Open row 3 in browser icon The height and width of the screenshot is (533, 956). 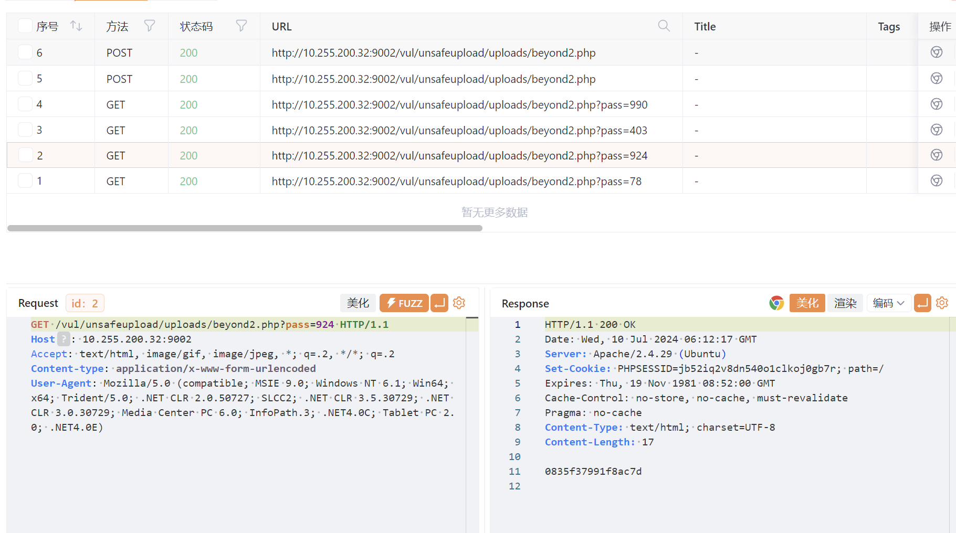pos(936,130)
